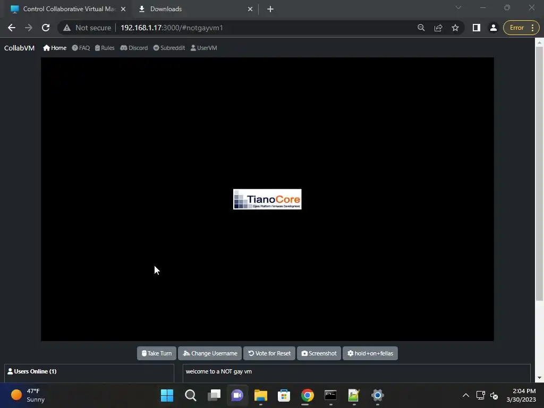
Task: Open the terminal window on taskbar
Action: [330, 395]
